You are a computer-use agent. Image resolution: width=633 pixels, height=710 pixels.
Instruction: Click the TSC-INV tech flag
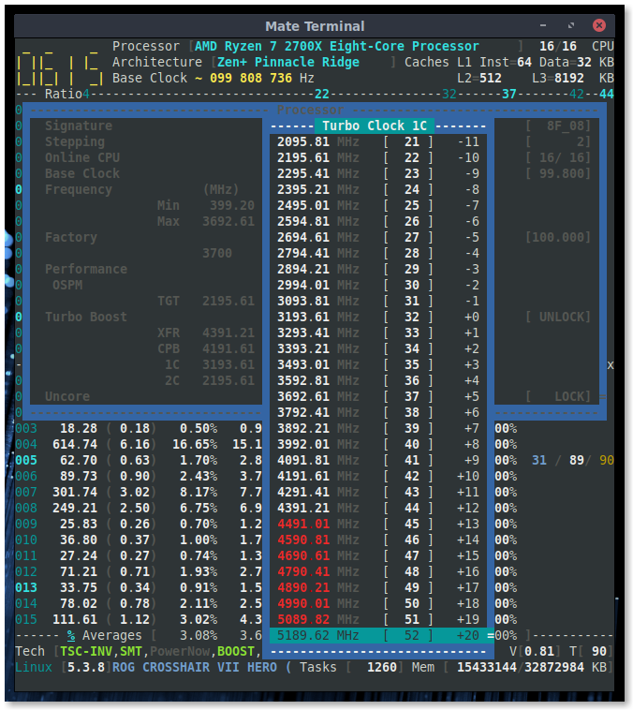pyautogui.click(x=86, y=651)
